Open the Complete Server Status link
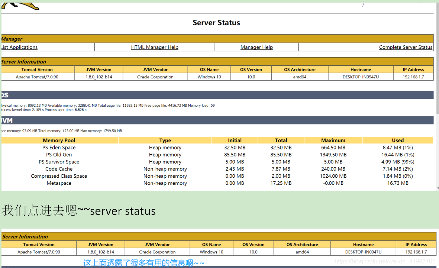Screen dimensions: 439x268 point(406,47)
